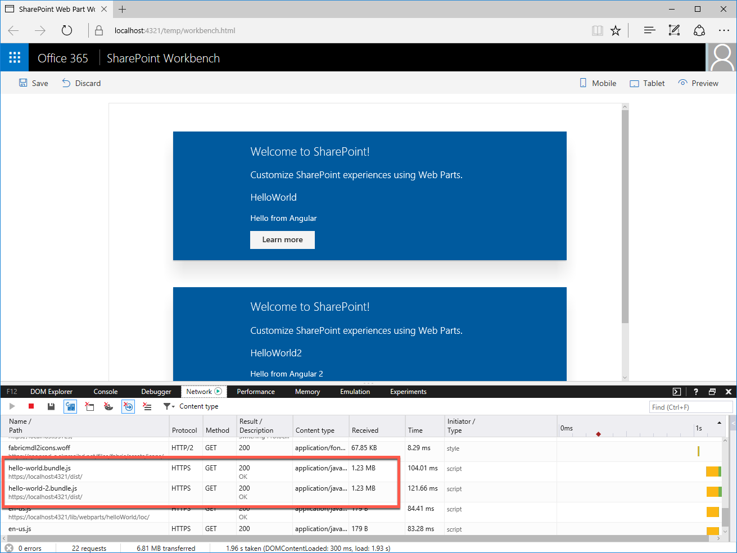This screenshot has width=737, height=553.
Task: Sort by Time column header
Action: click(x=424, y=426)
